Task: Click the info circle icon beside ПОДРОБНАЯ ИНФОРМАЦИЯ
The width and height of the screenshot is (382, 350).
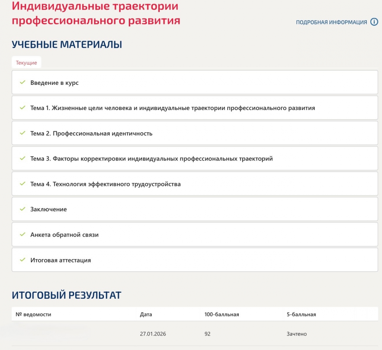Action: 374,22
